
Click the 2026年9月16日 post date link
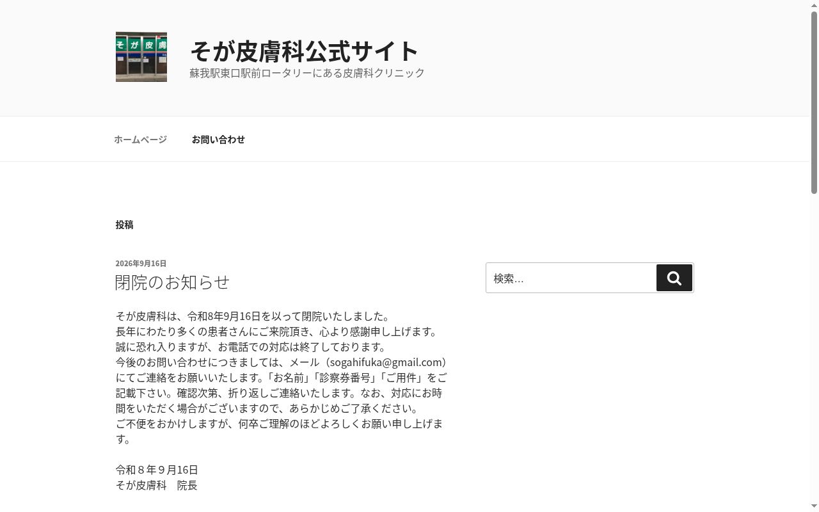[x=141, y=264]
